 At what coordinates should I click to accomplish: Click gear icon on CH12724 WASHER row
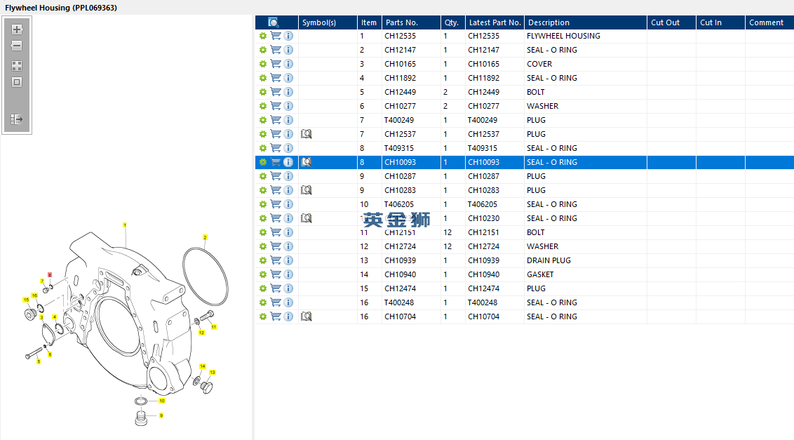(263, 246)
